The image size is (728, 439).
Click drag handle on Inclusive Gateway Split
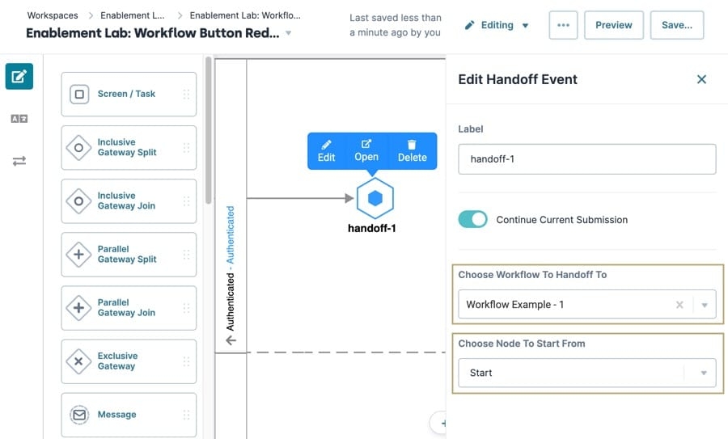(x=186, y=148)
